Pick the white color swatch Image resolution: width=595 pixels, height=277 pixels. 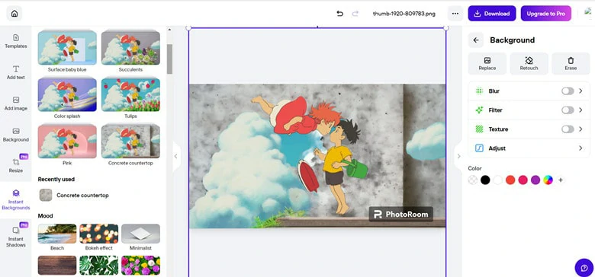(x=498, y=180)
